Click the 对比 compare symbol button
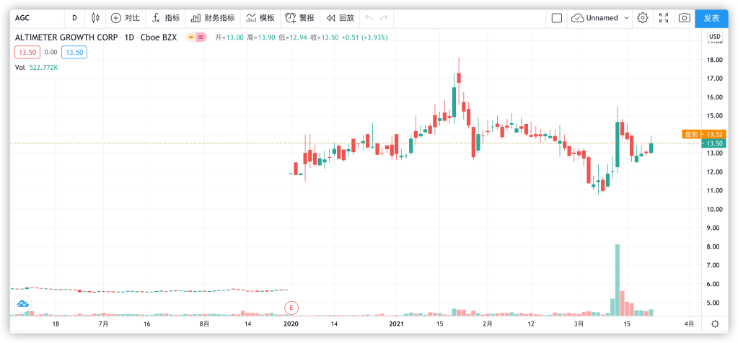Viewport: 738px width, 343px height. pos(125,17)
